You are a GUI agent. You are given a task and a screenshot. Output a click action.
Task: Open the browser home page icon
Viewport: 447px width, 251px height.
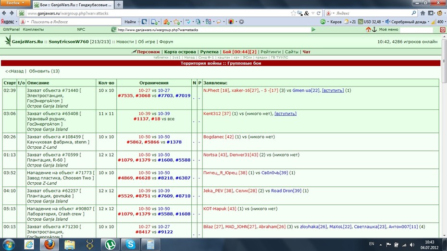423,13
